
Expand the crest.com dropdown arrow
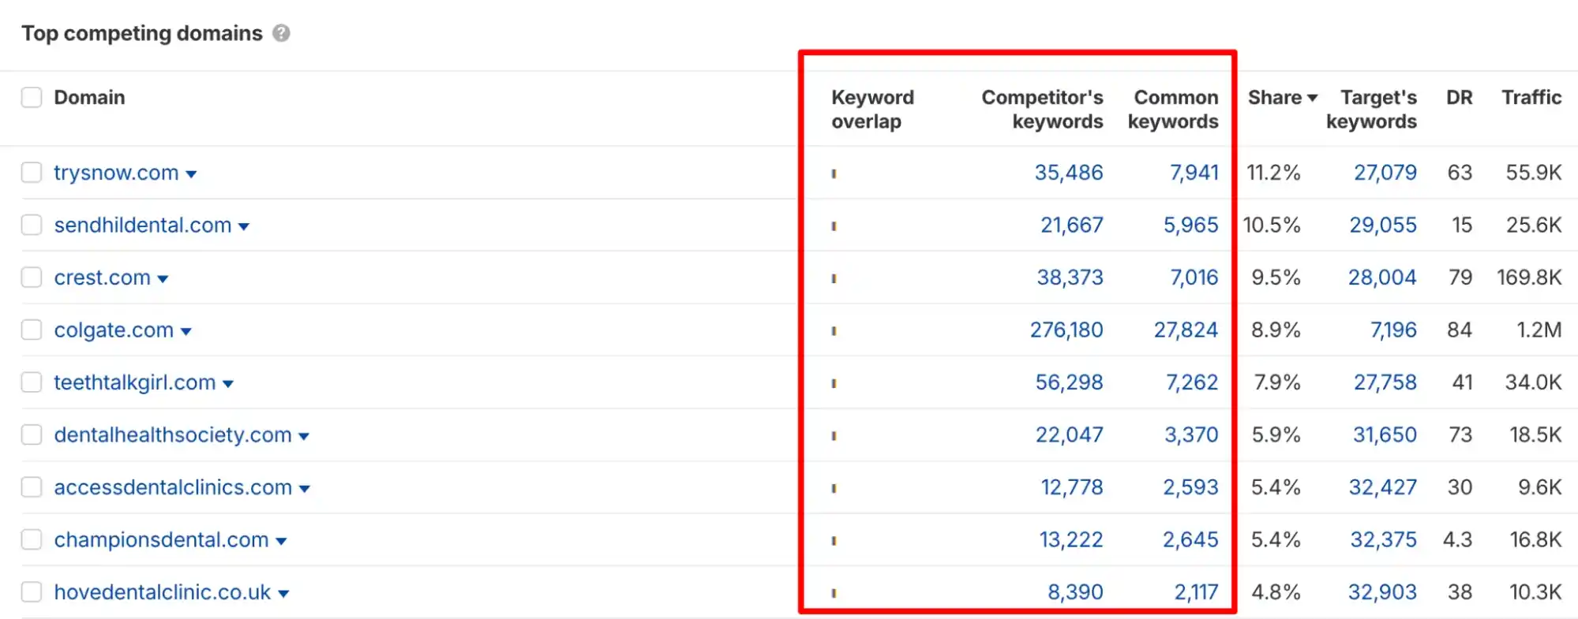point(163,279)
